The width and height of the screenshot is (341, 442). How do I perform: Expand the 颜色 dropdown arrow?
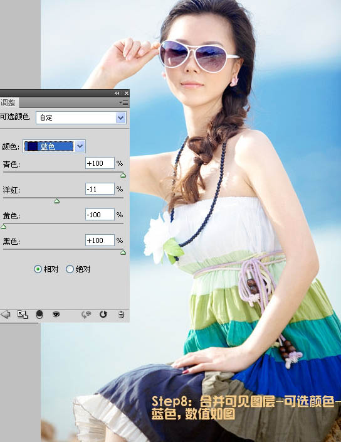[x=80, y=146]
